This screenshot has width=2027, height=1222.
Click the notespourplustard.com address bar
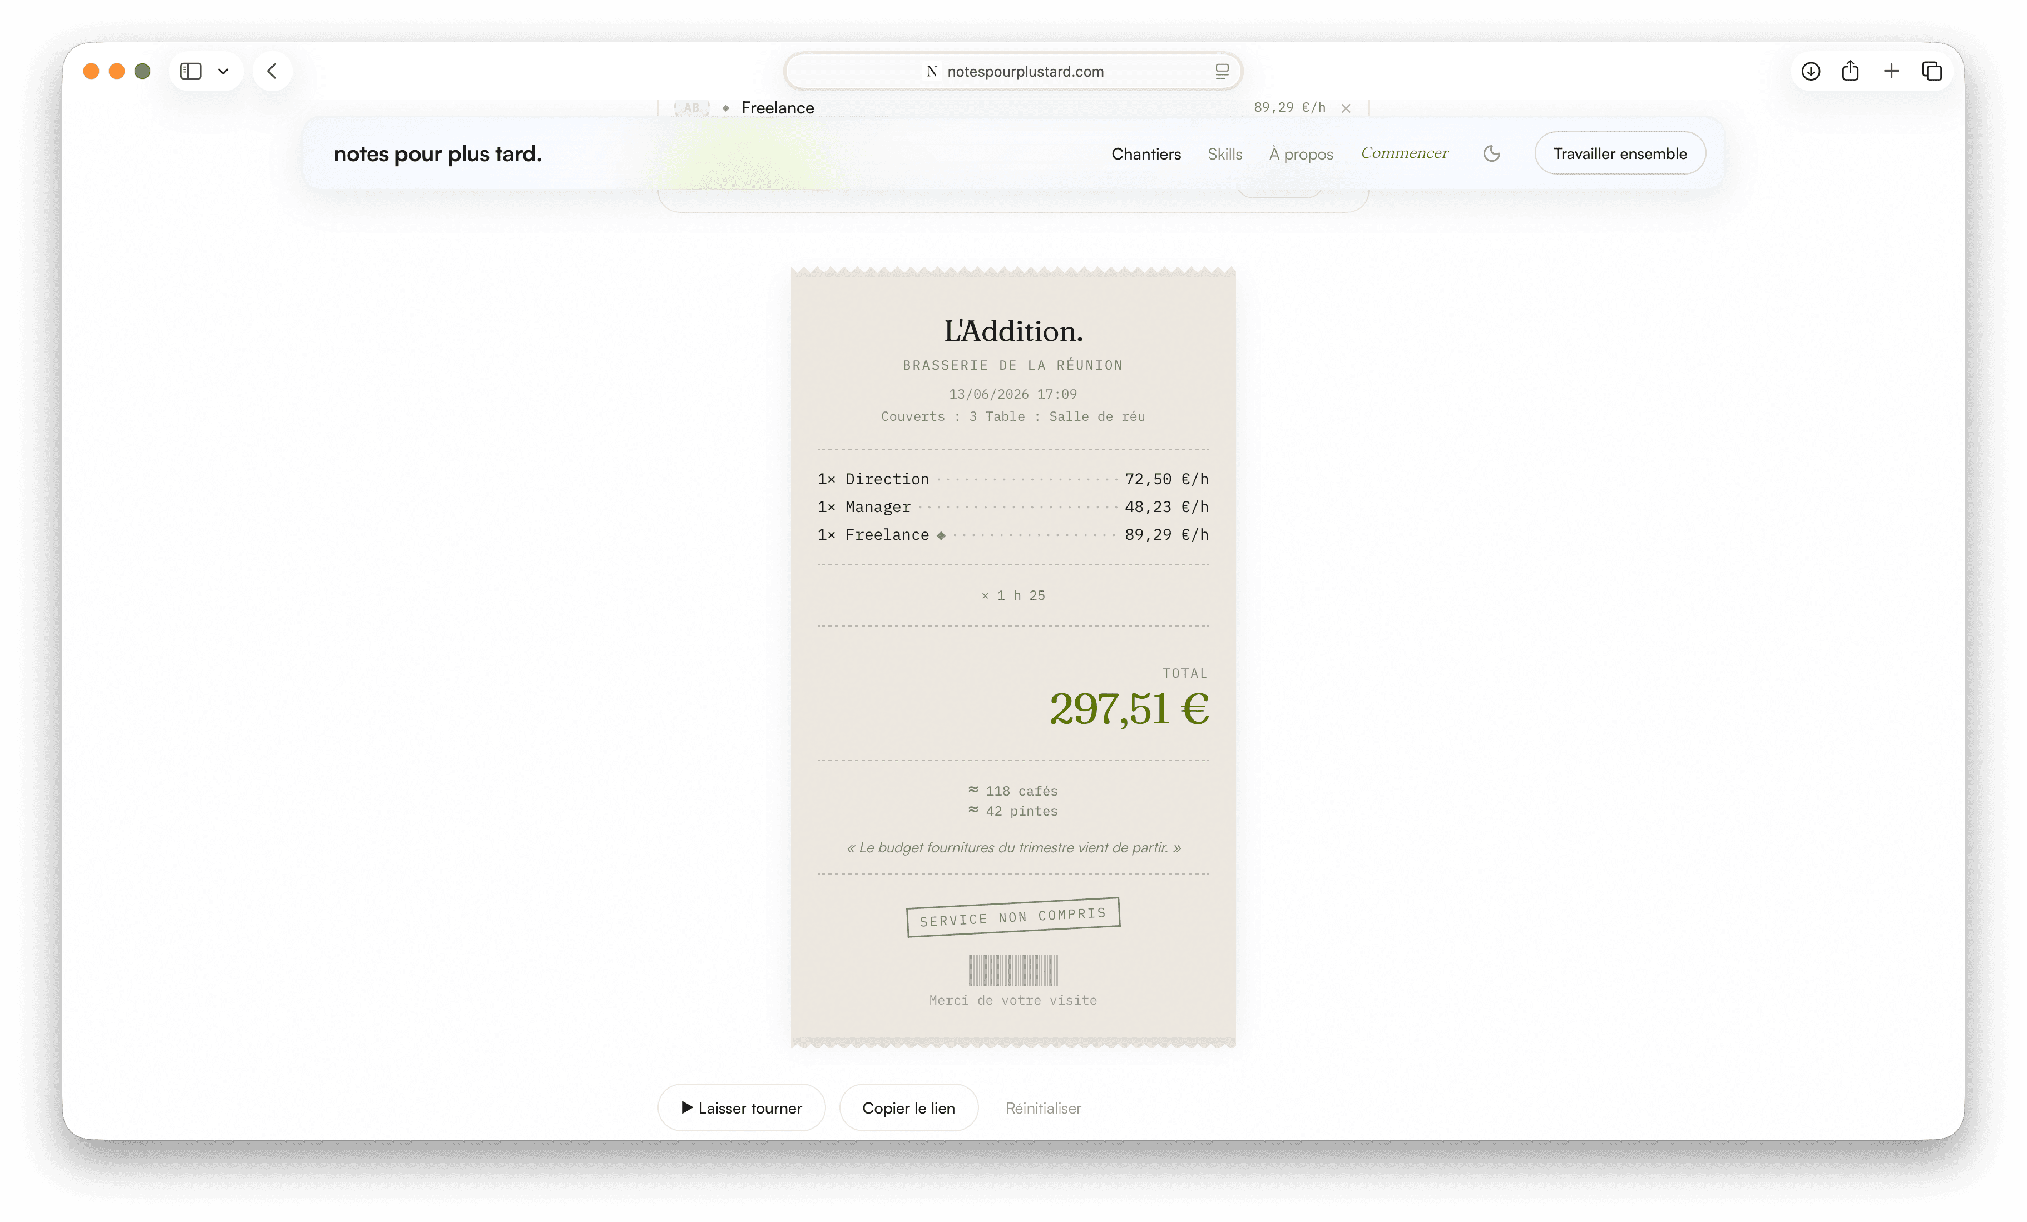[1013, 72]
